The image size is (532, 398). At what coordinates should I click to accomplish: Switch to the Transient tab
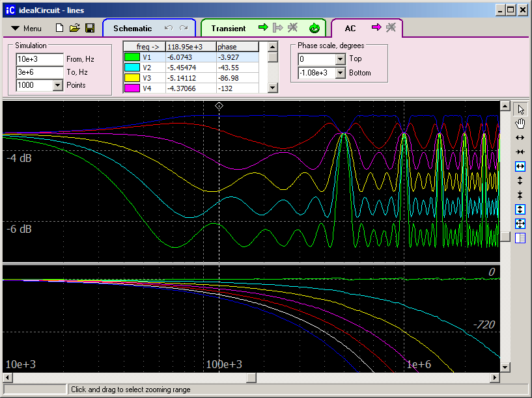pyautogui.click(x=228, y=28)
